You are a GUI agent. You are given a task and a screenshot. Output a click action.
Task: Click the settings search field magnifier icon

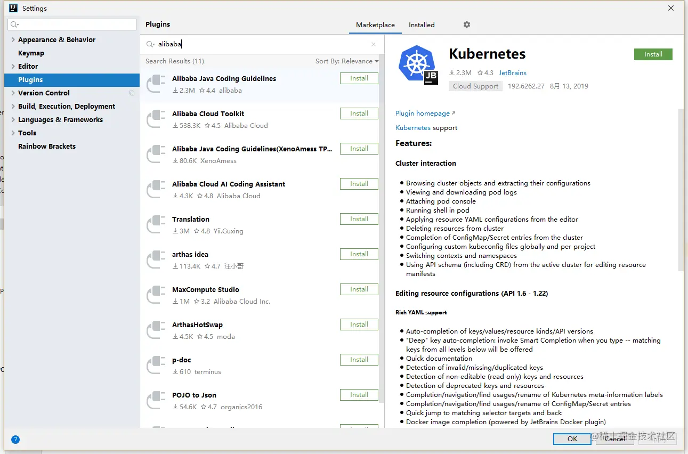coord(14,25)
